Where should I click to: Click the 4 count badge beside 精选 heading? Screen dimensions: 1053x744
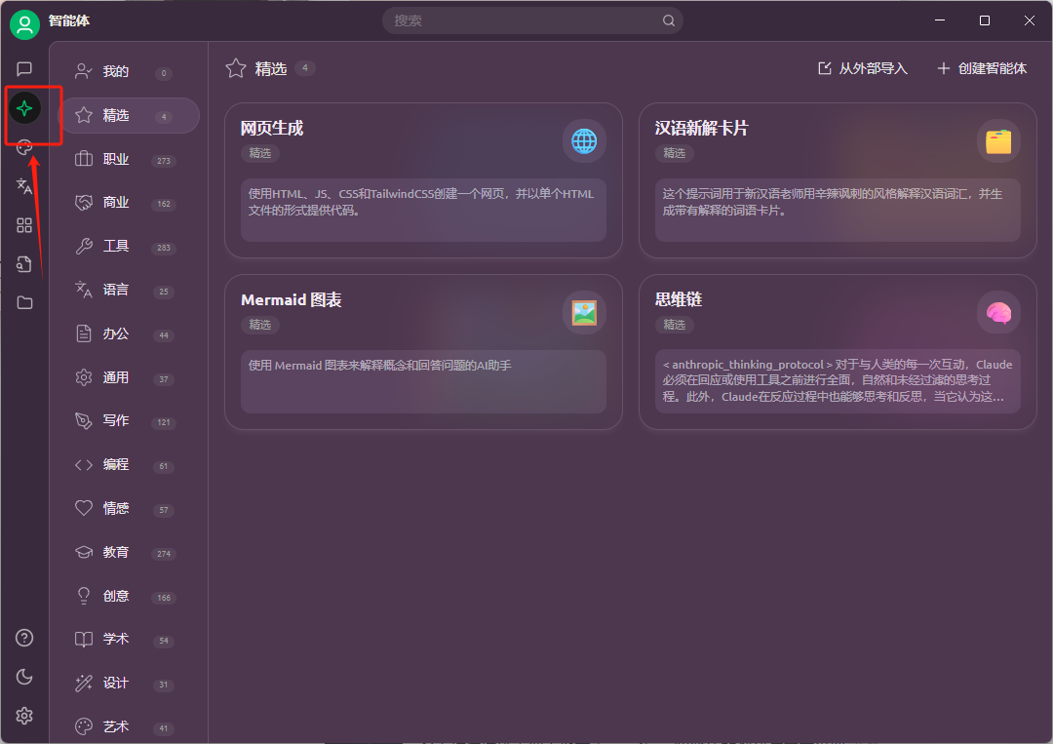[x=305, y=68]
